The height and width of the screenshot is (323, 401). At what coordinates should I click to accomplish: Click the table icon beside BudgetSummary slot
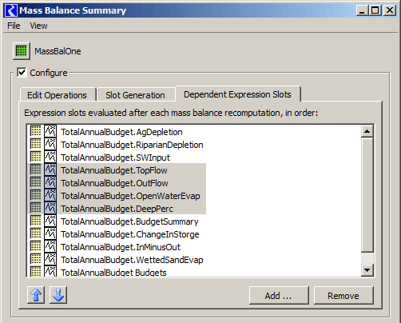[35, 221]
